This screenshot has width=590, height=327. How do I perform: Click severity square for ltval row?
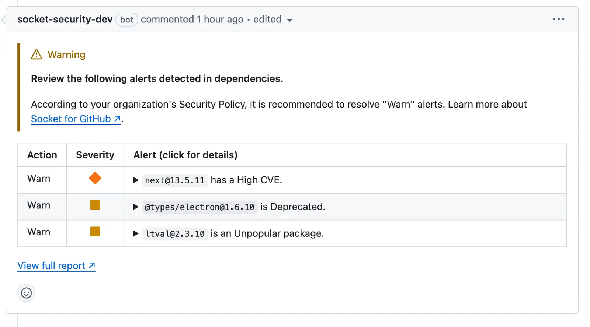click(95, 232)
